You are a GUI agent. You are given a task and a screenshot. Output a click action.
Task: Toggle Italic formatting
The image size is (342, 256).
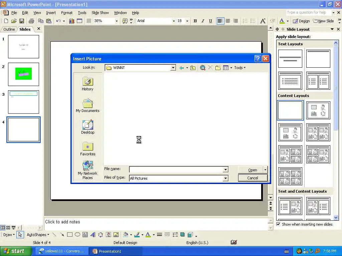tap(203, 21)
